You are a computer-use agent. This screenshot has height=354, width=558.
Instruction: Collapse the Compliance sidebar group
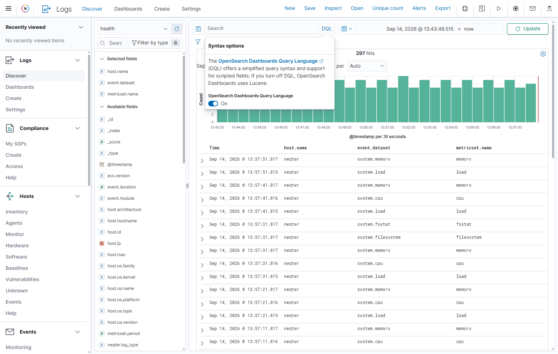[x=77, y=128]
